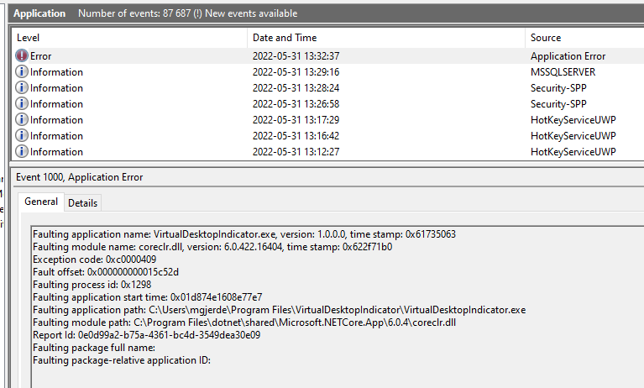This screenshot has width=644, height=388.
Task: Click Information label in MSSQLSERVER row
Action: pos(56,72)
